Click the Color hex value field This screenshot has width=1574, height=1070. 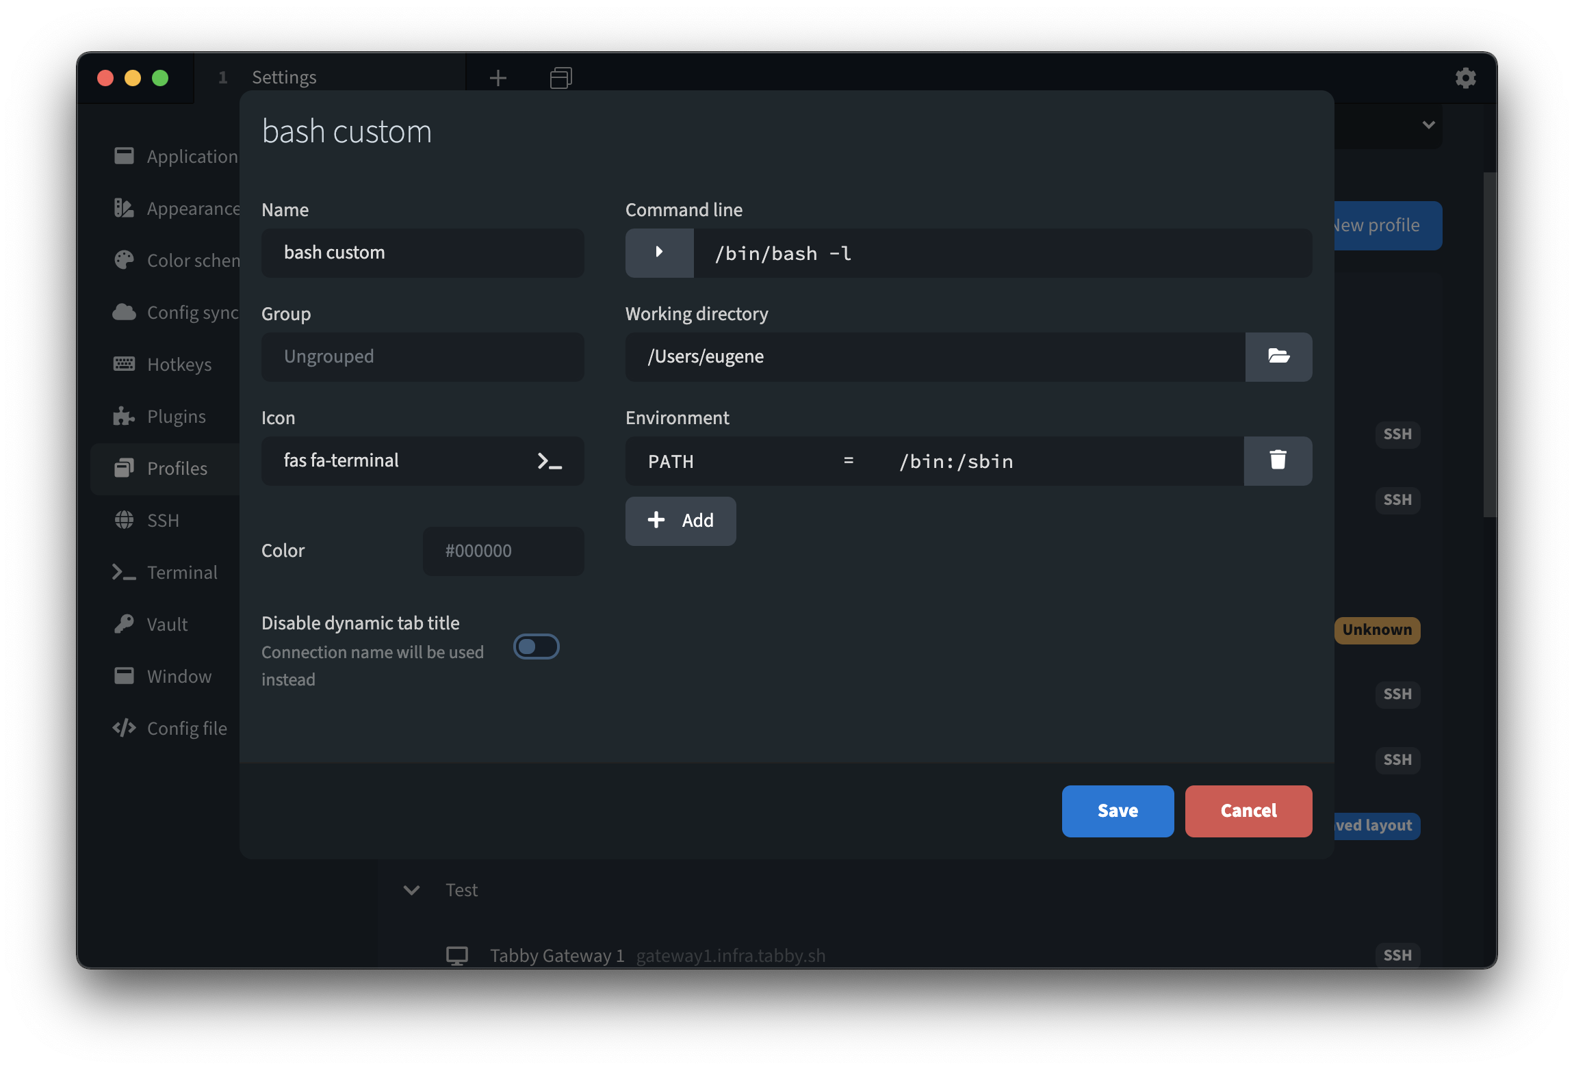click(503, 551)
